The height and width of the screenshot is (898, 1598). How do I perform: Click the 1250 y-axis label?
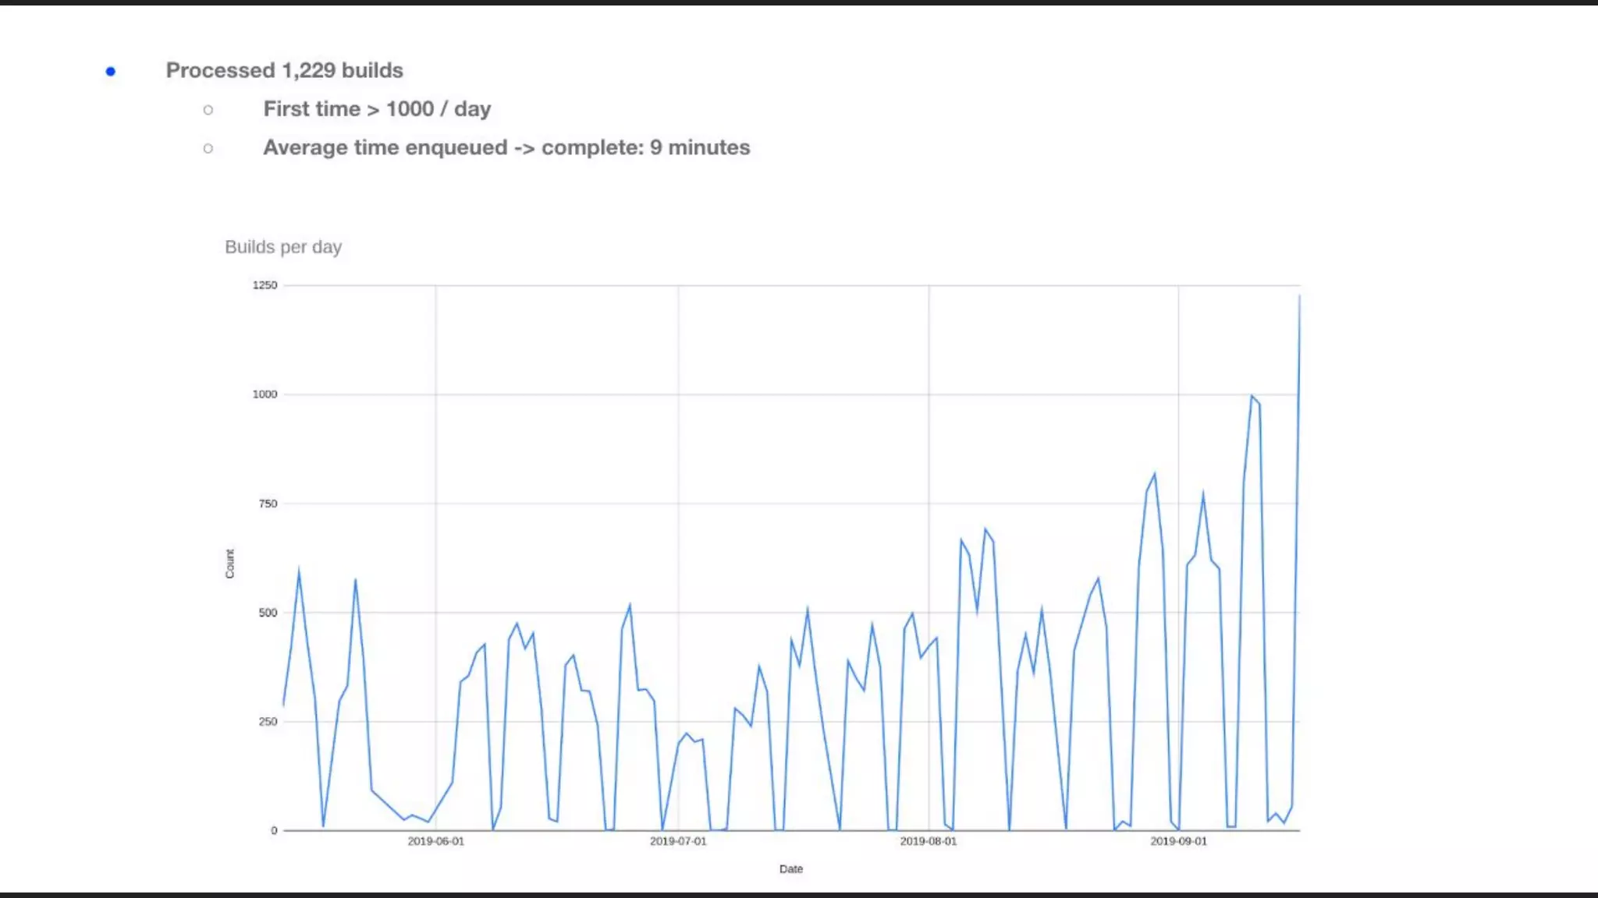(x=265, y=285)
